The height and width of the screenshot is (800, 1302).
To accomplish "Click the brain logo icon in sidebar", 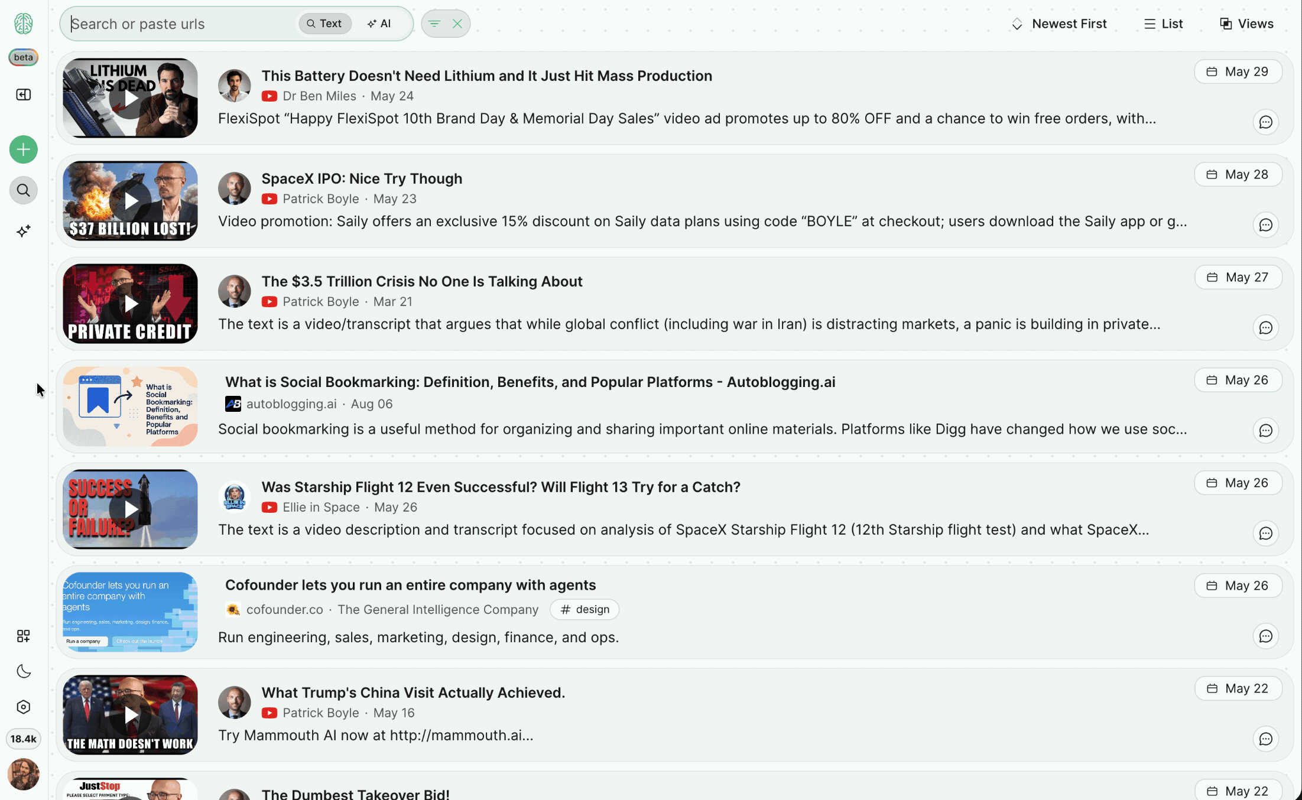I will pos(24,24).
